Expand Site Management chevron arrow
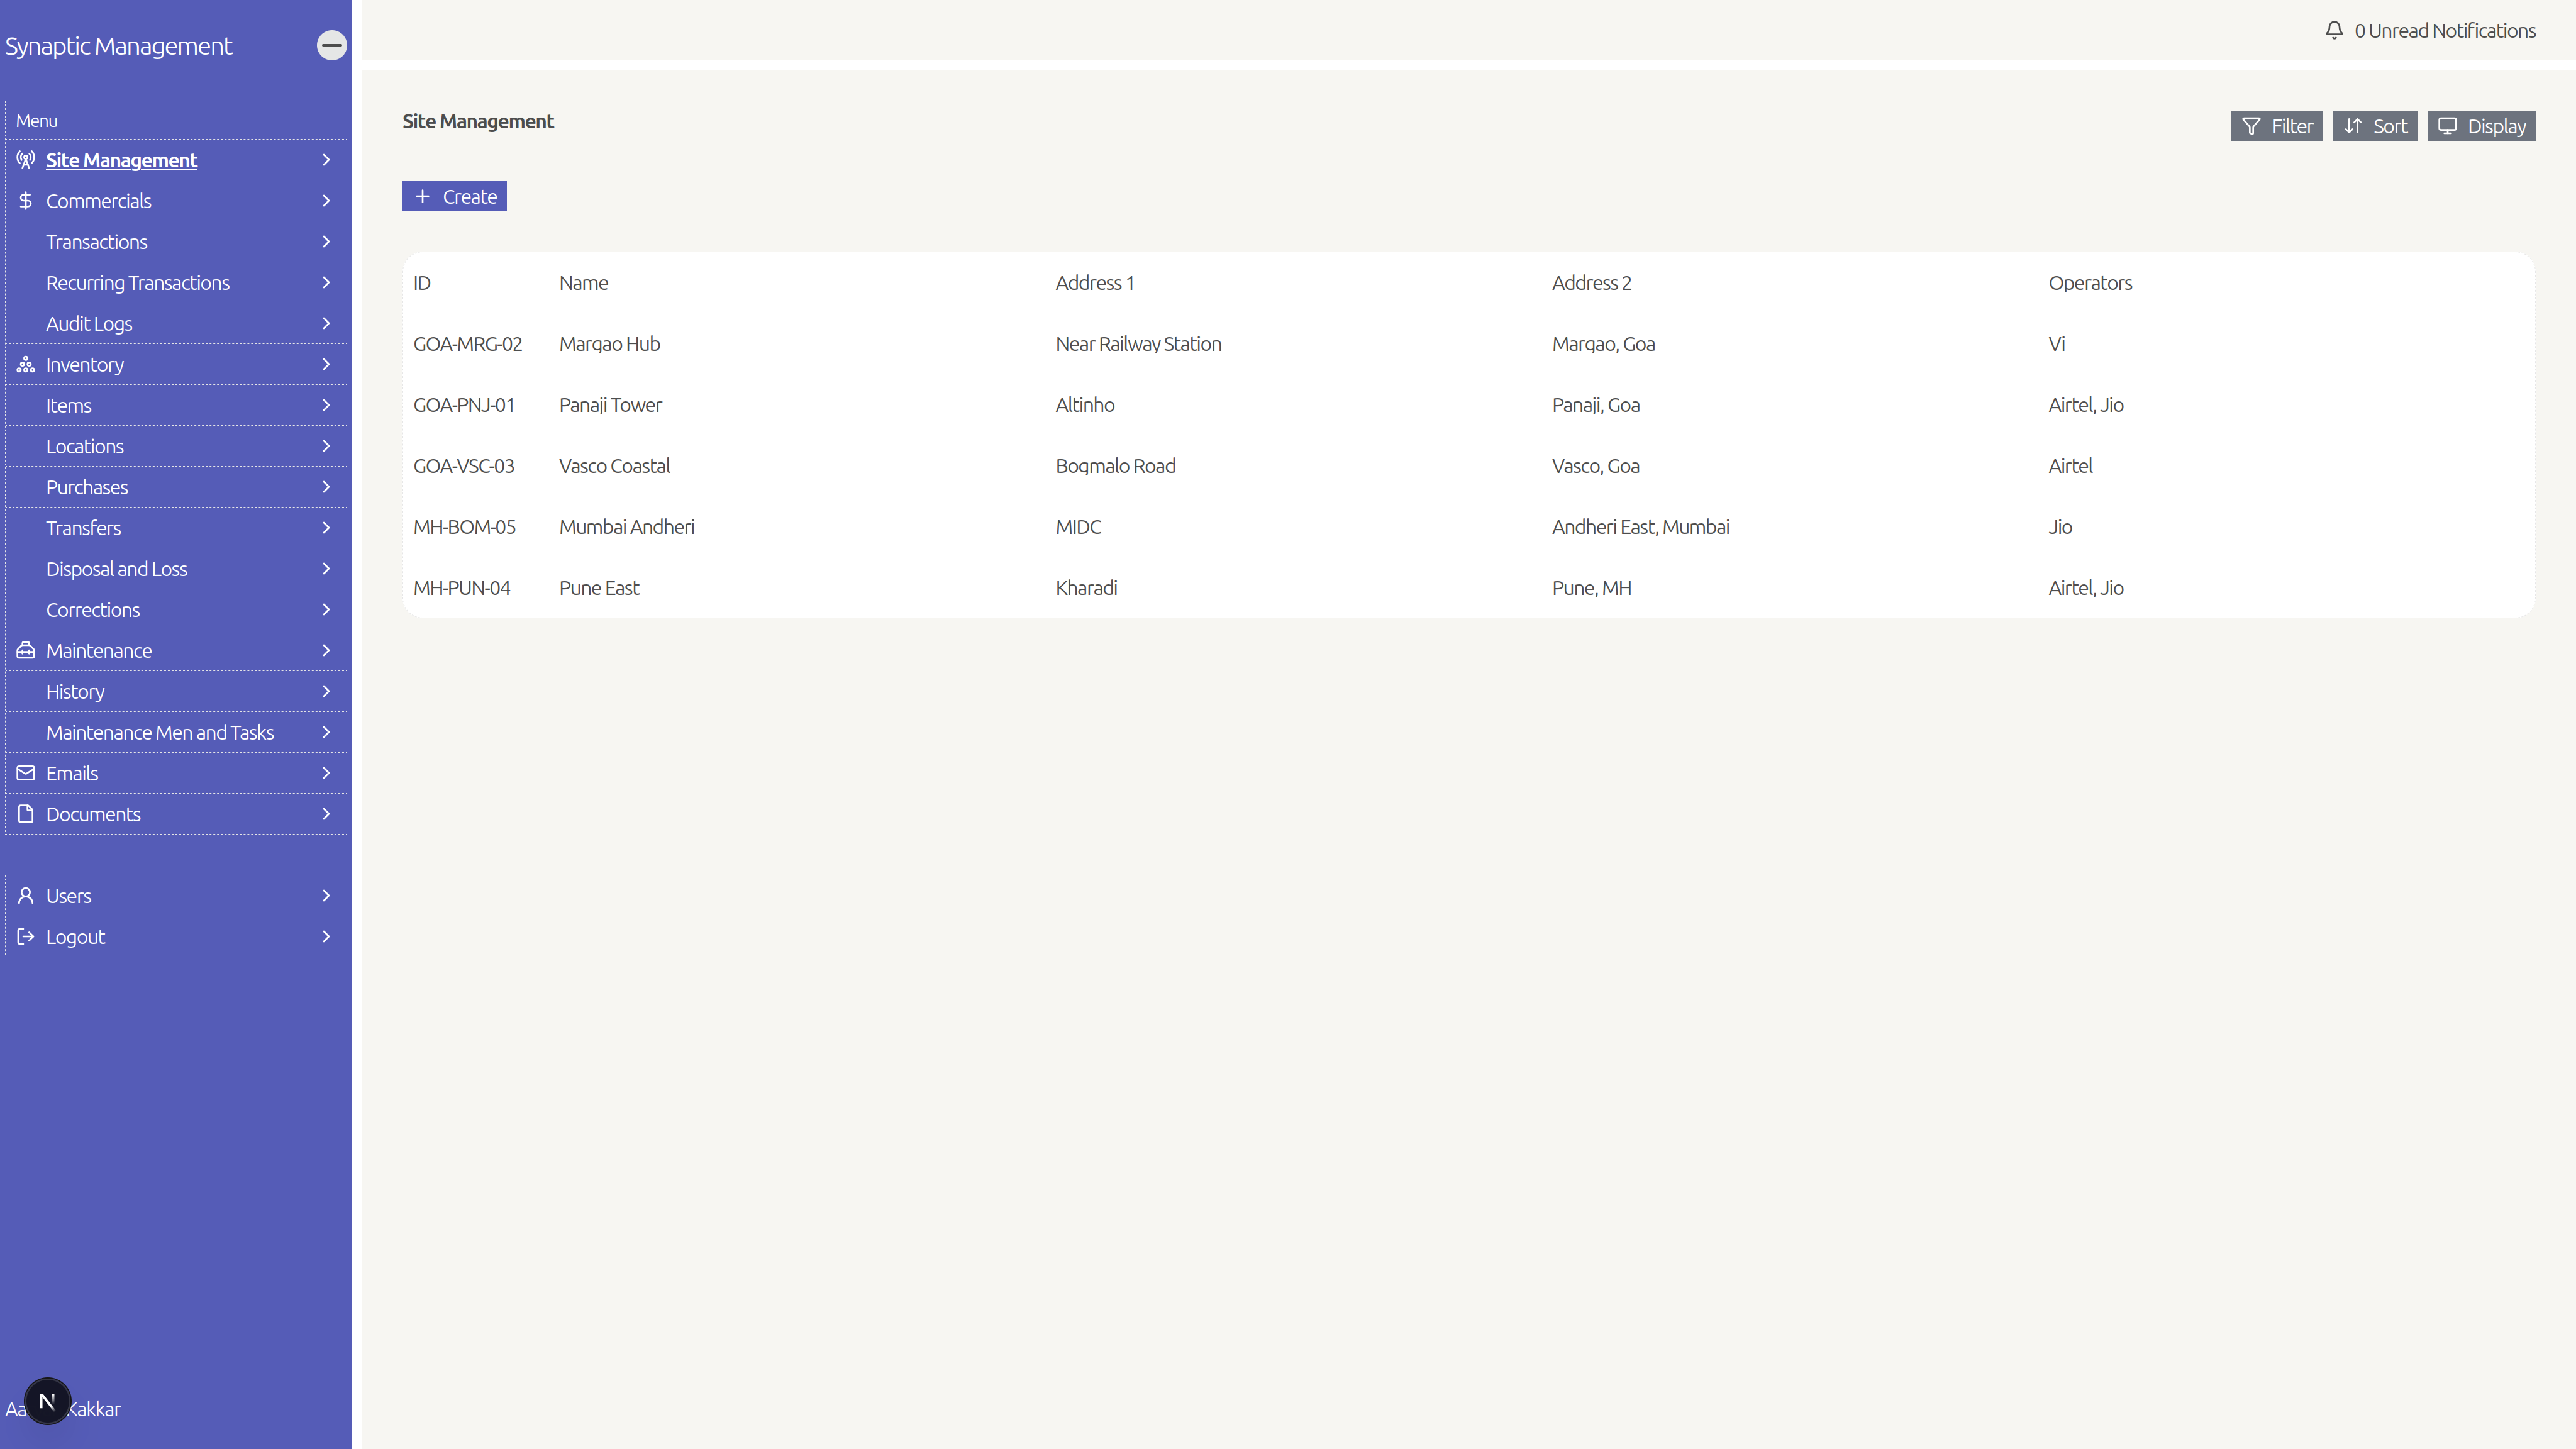The height and width of the screenshot is (1449, 2576). [326, 160]
